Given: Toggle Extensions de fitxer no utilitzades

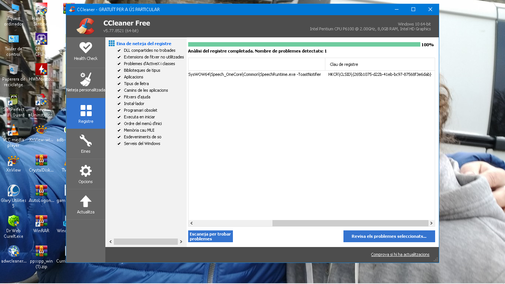Looking at the screenshot, I should point(119,57).
